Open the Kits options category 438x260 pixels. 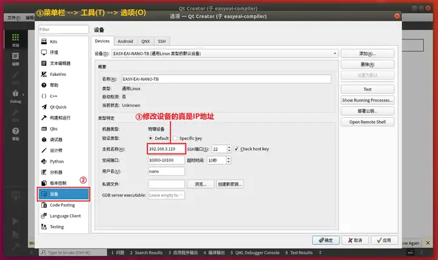click(63, 41)
